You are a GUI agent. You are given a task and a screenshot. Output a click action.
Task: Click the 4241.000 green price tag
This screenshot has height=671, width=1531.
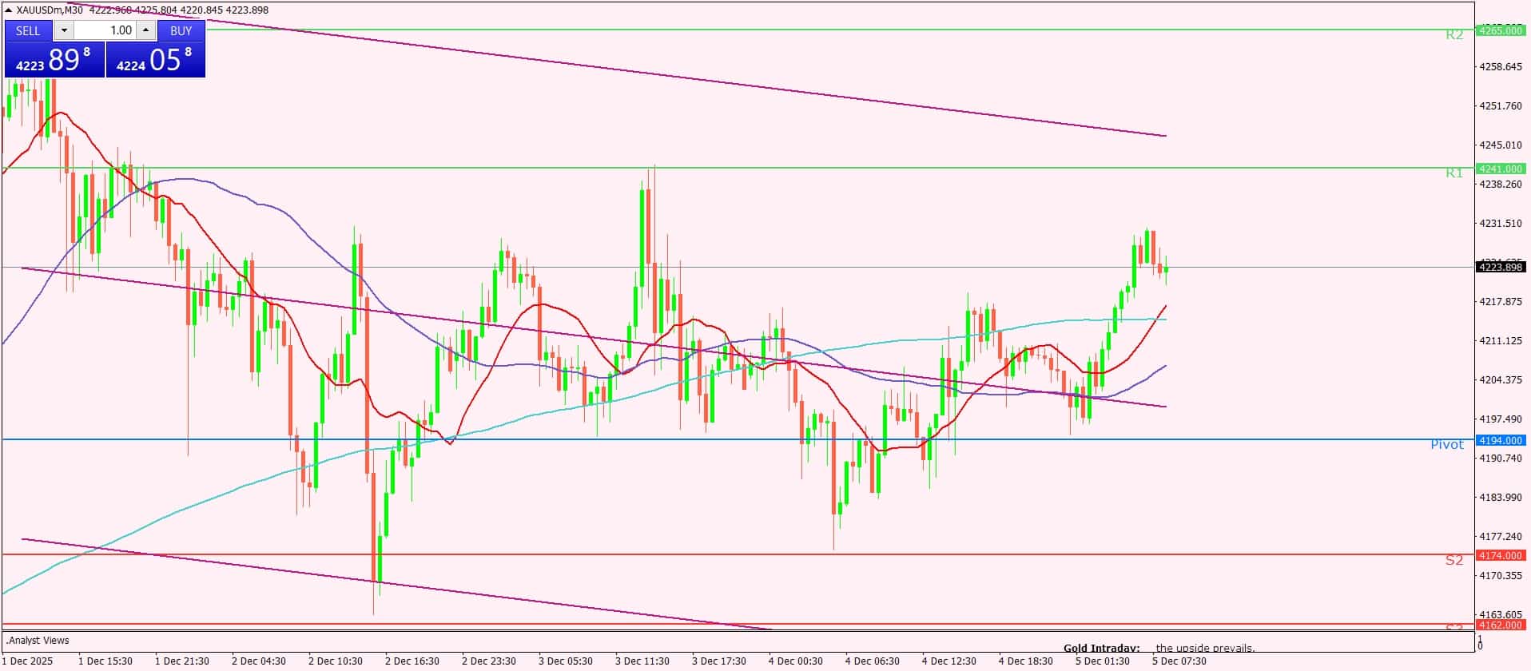pyautogui.click(x=1500, y=169)
